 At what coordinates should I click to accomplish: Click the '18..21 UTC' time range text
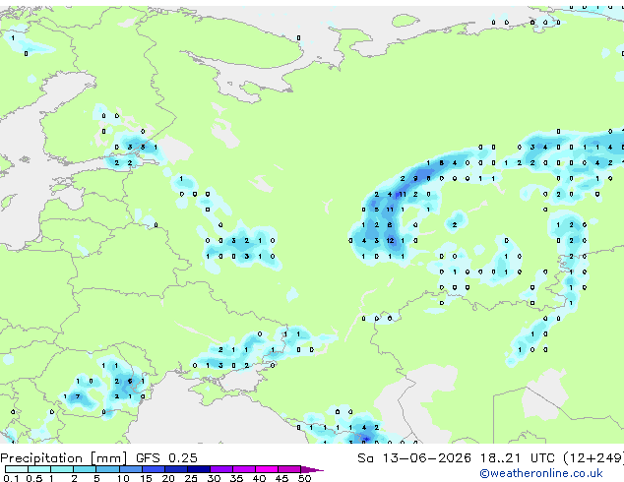(x=518, y=458)
